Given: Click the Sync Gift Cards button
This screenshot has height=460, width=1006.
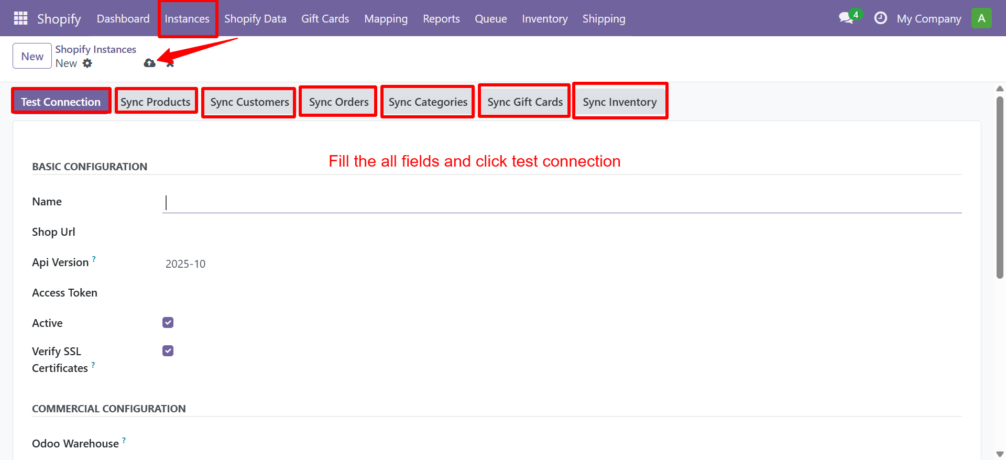Looking at the screenshot, I should [525, 102].
